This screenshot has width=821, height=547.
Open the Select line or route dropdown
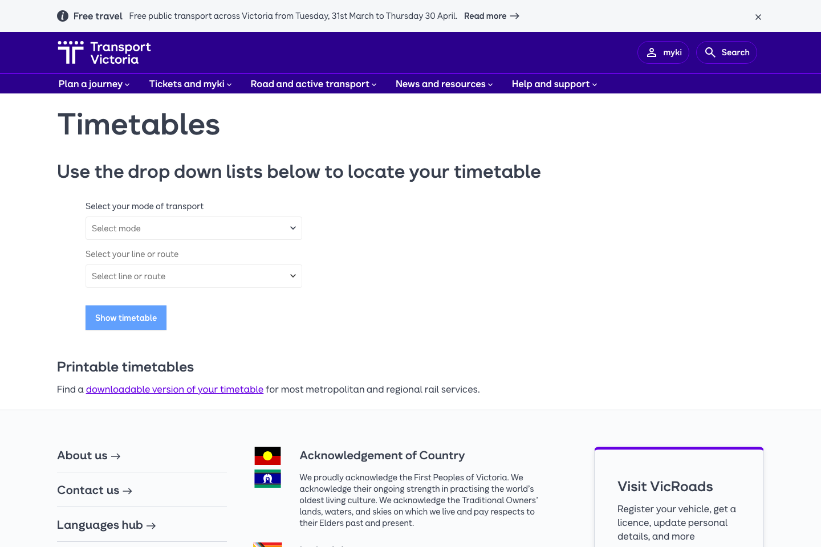194,276
